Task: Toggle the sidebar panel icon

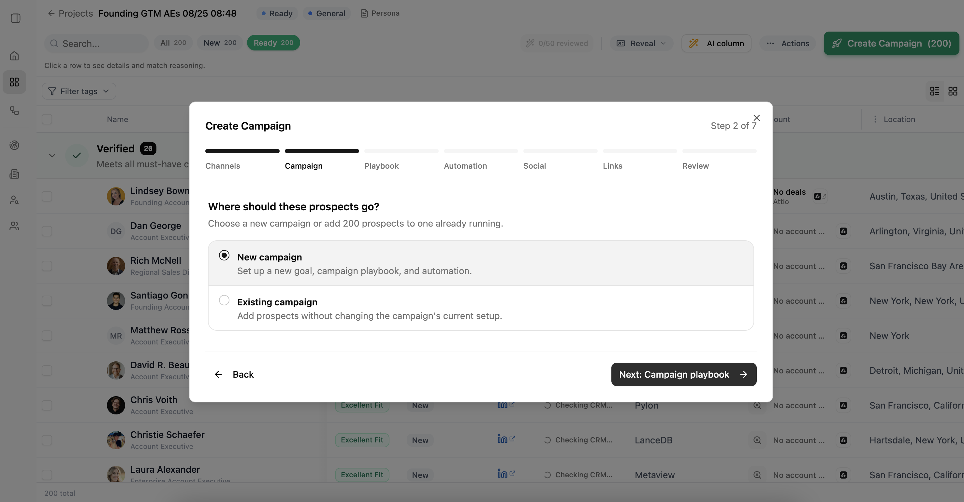Action: 15,18
